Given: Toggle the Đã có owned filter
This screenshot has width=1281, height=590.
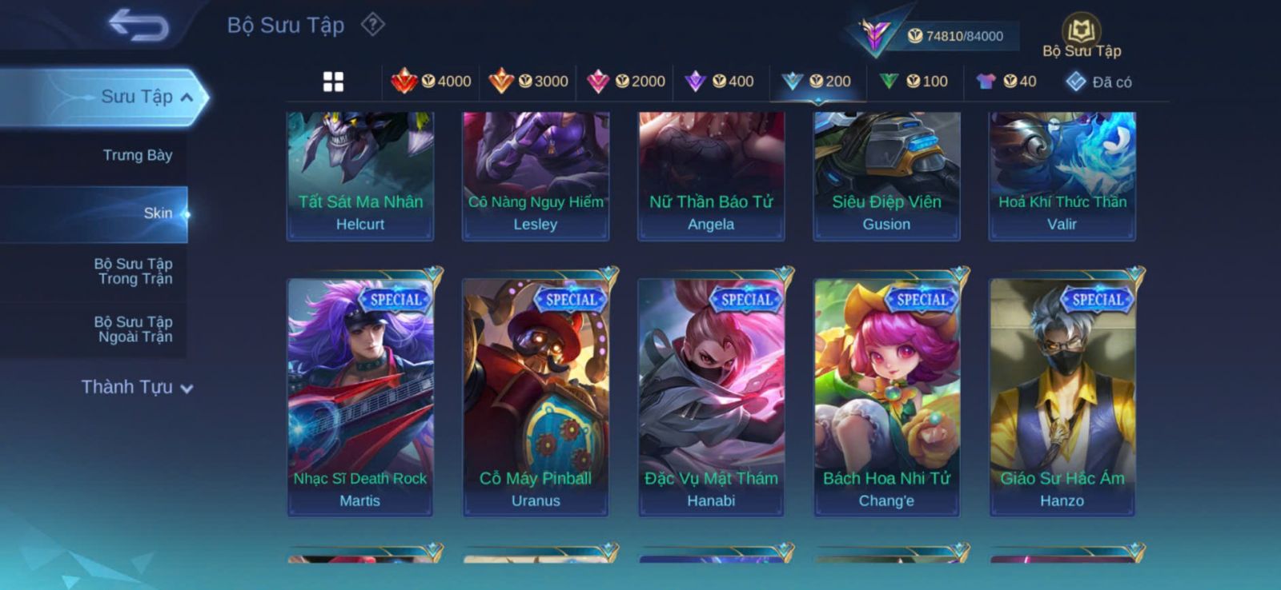Looking at the screenshot, I should click(x=1098, y=82).
